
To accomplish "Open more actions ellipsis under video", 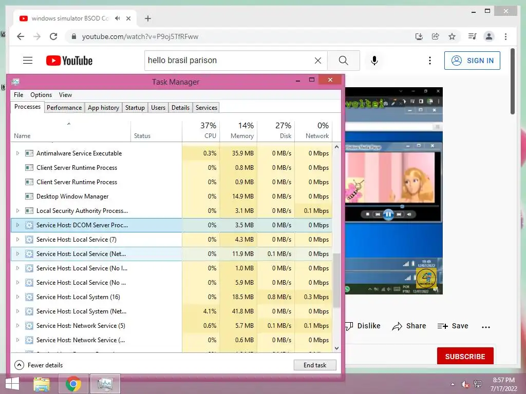I will [x=486, y=327].
